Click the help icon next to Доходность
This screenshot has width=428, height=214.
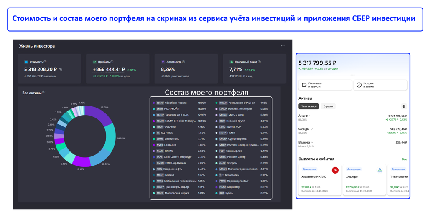click(183, 62)
